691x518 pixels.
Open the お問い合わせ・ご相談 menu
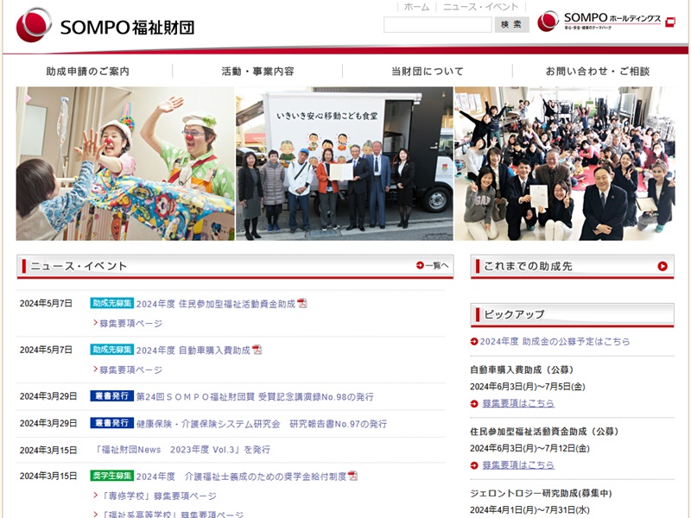click(x=598, y=71)
